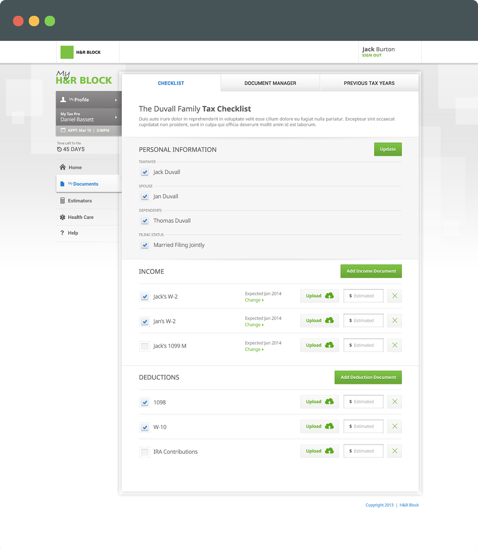Tick the IRA Contributions checkbox
Viewport: 478px width, 552px height.
145,452
